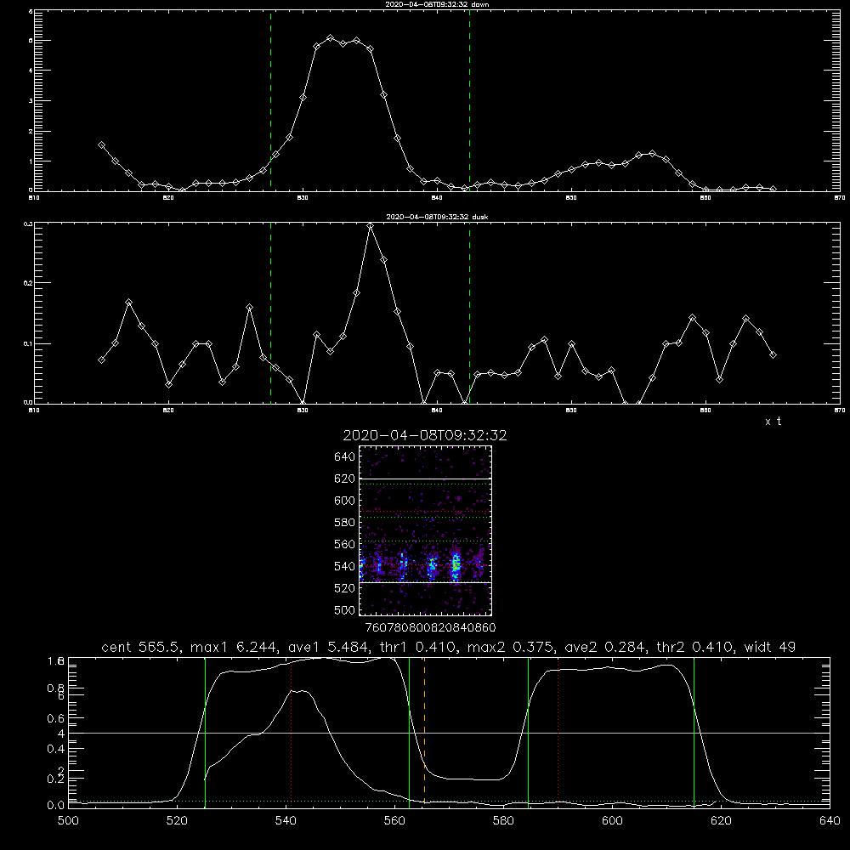This screenshot has height=850, width=850.
Task: Click the 'x t' label below dusk plot
Action: coord(773,422)
